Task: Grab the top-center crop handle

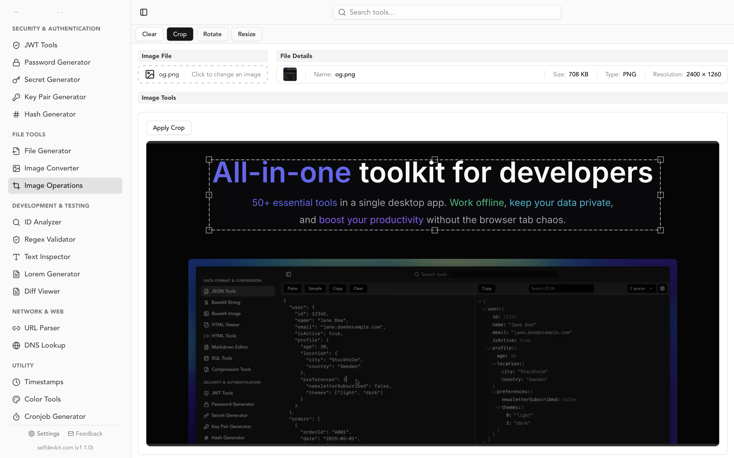Action: (x=435, y=160)
